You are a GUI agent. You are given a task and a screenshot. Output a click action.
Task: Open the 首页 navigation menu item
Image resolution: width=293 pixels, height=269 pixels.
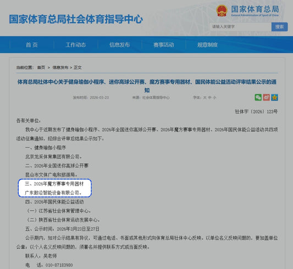32,45
